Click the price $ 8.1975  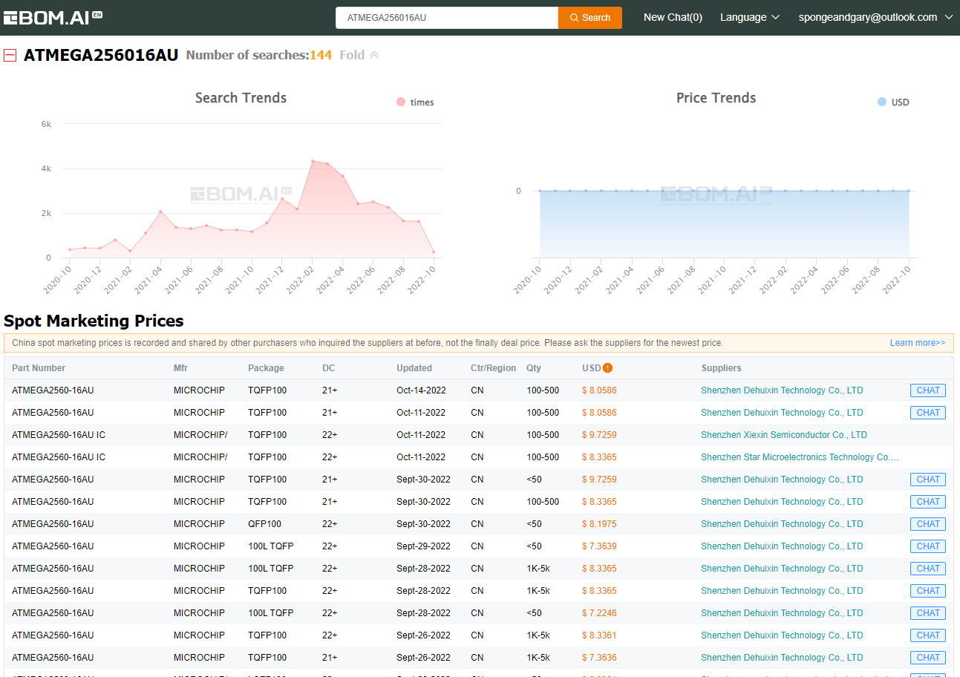pos(599,524)
